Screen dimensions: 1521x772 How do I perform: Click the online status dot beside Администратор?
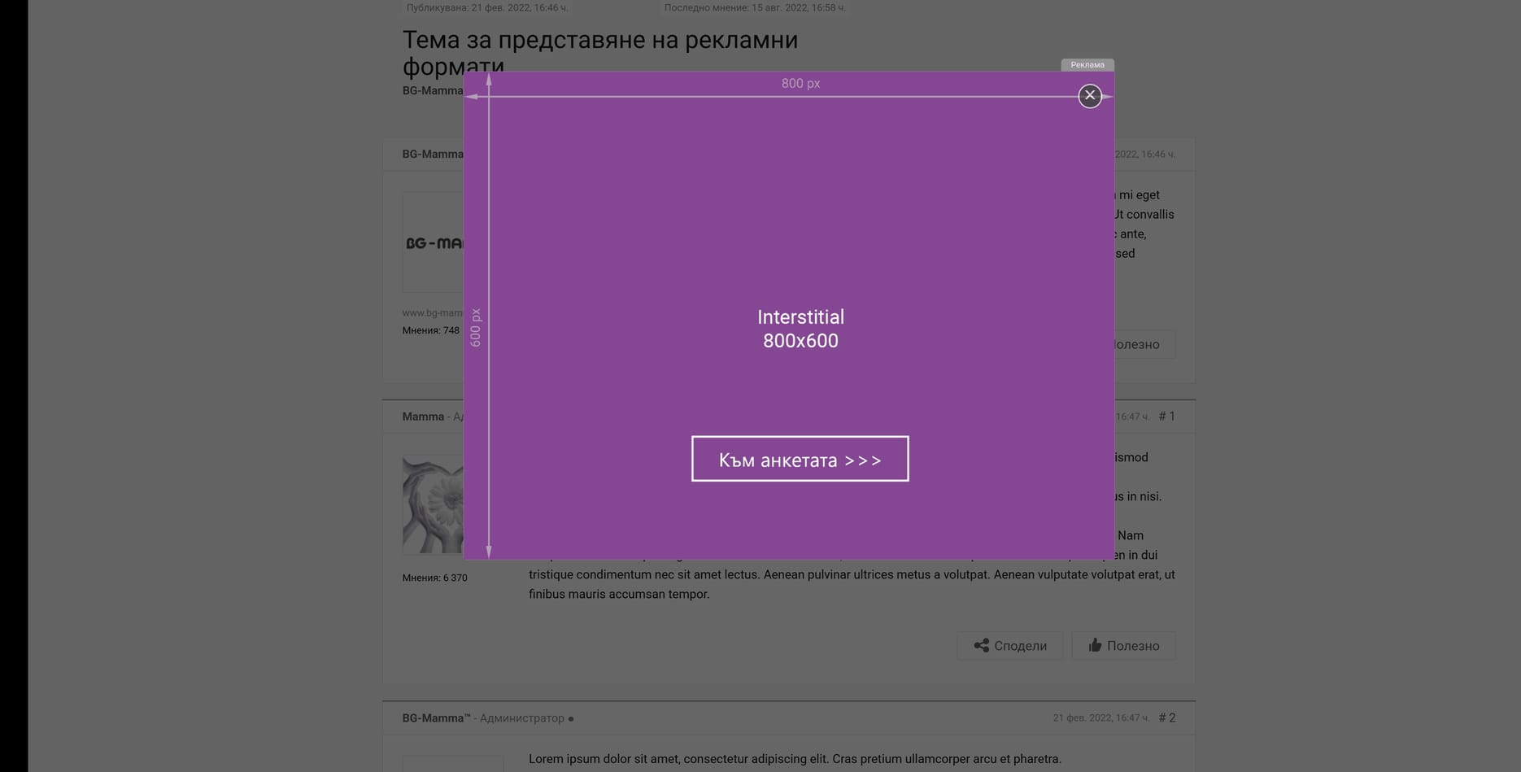click(571, 719)
